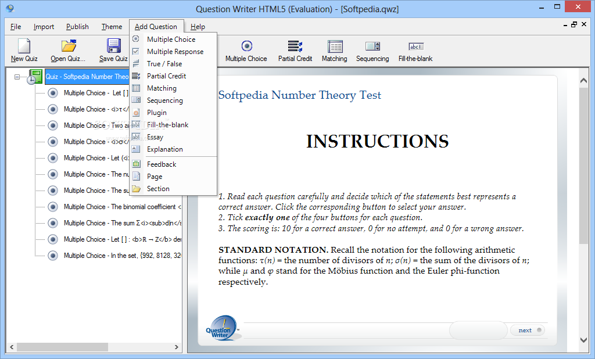
Task: Choose Sequencing in the dropdown menu
Action: [173, 100]
